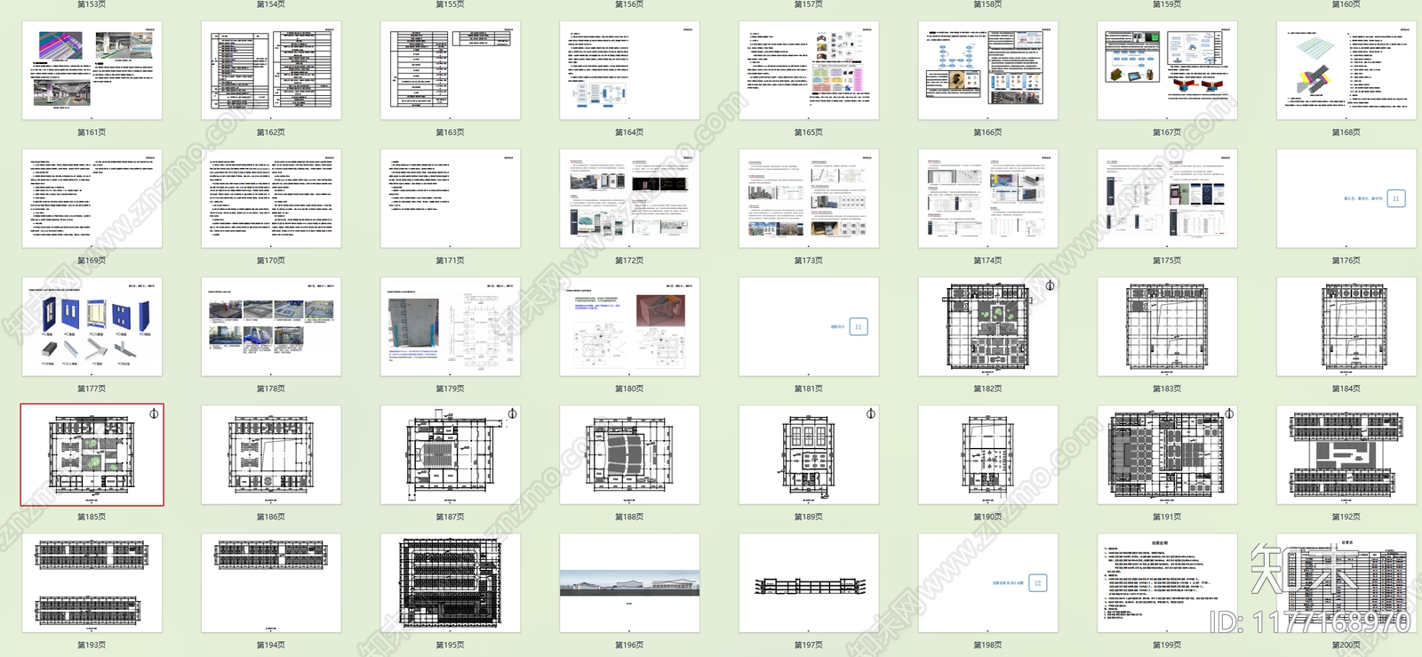Open the page 188 thumbnail
The width and height of the screenshot is (1422, 657).
tap(630, 455)
